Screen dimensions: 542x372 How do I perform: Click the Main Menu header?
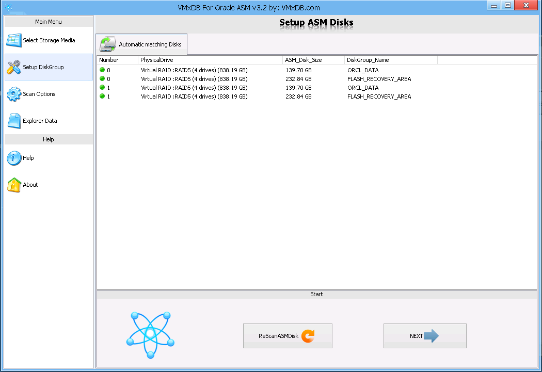click(x=49, y=22)
